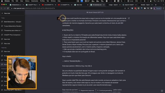Close the Models - OpenAI tab
The width and height of the screenshot is (165, 93).
[x=152, y=5]
